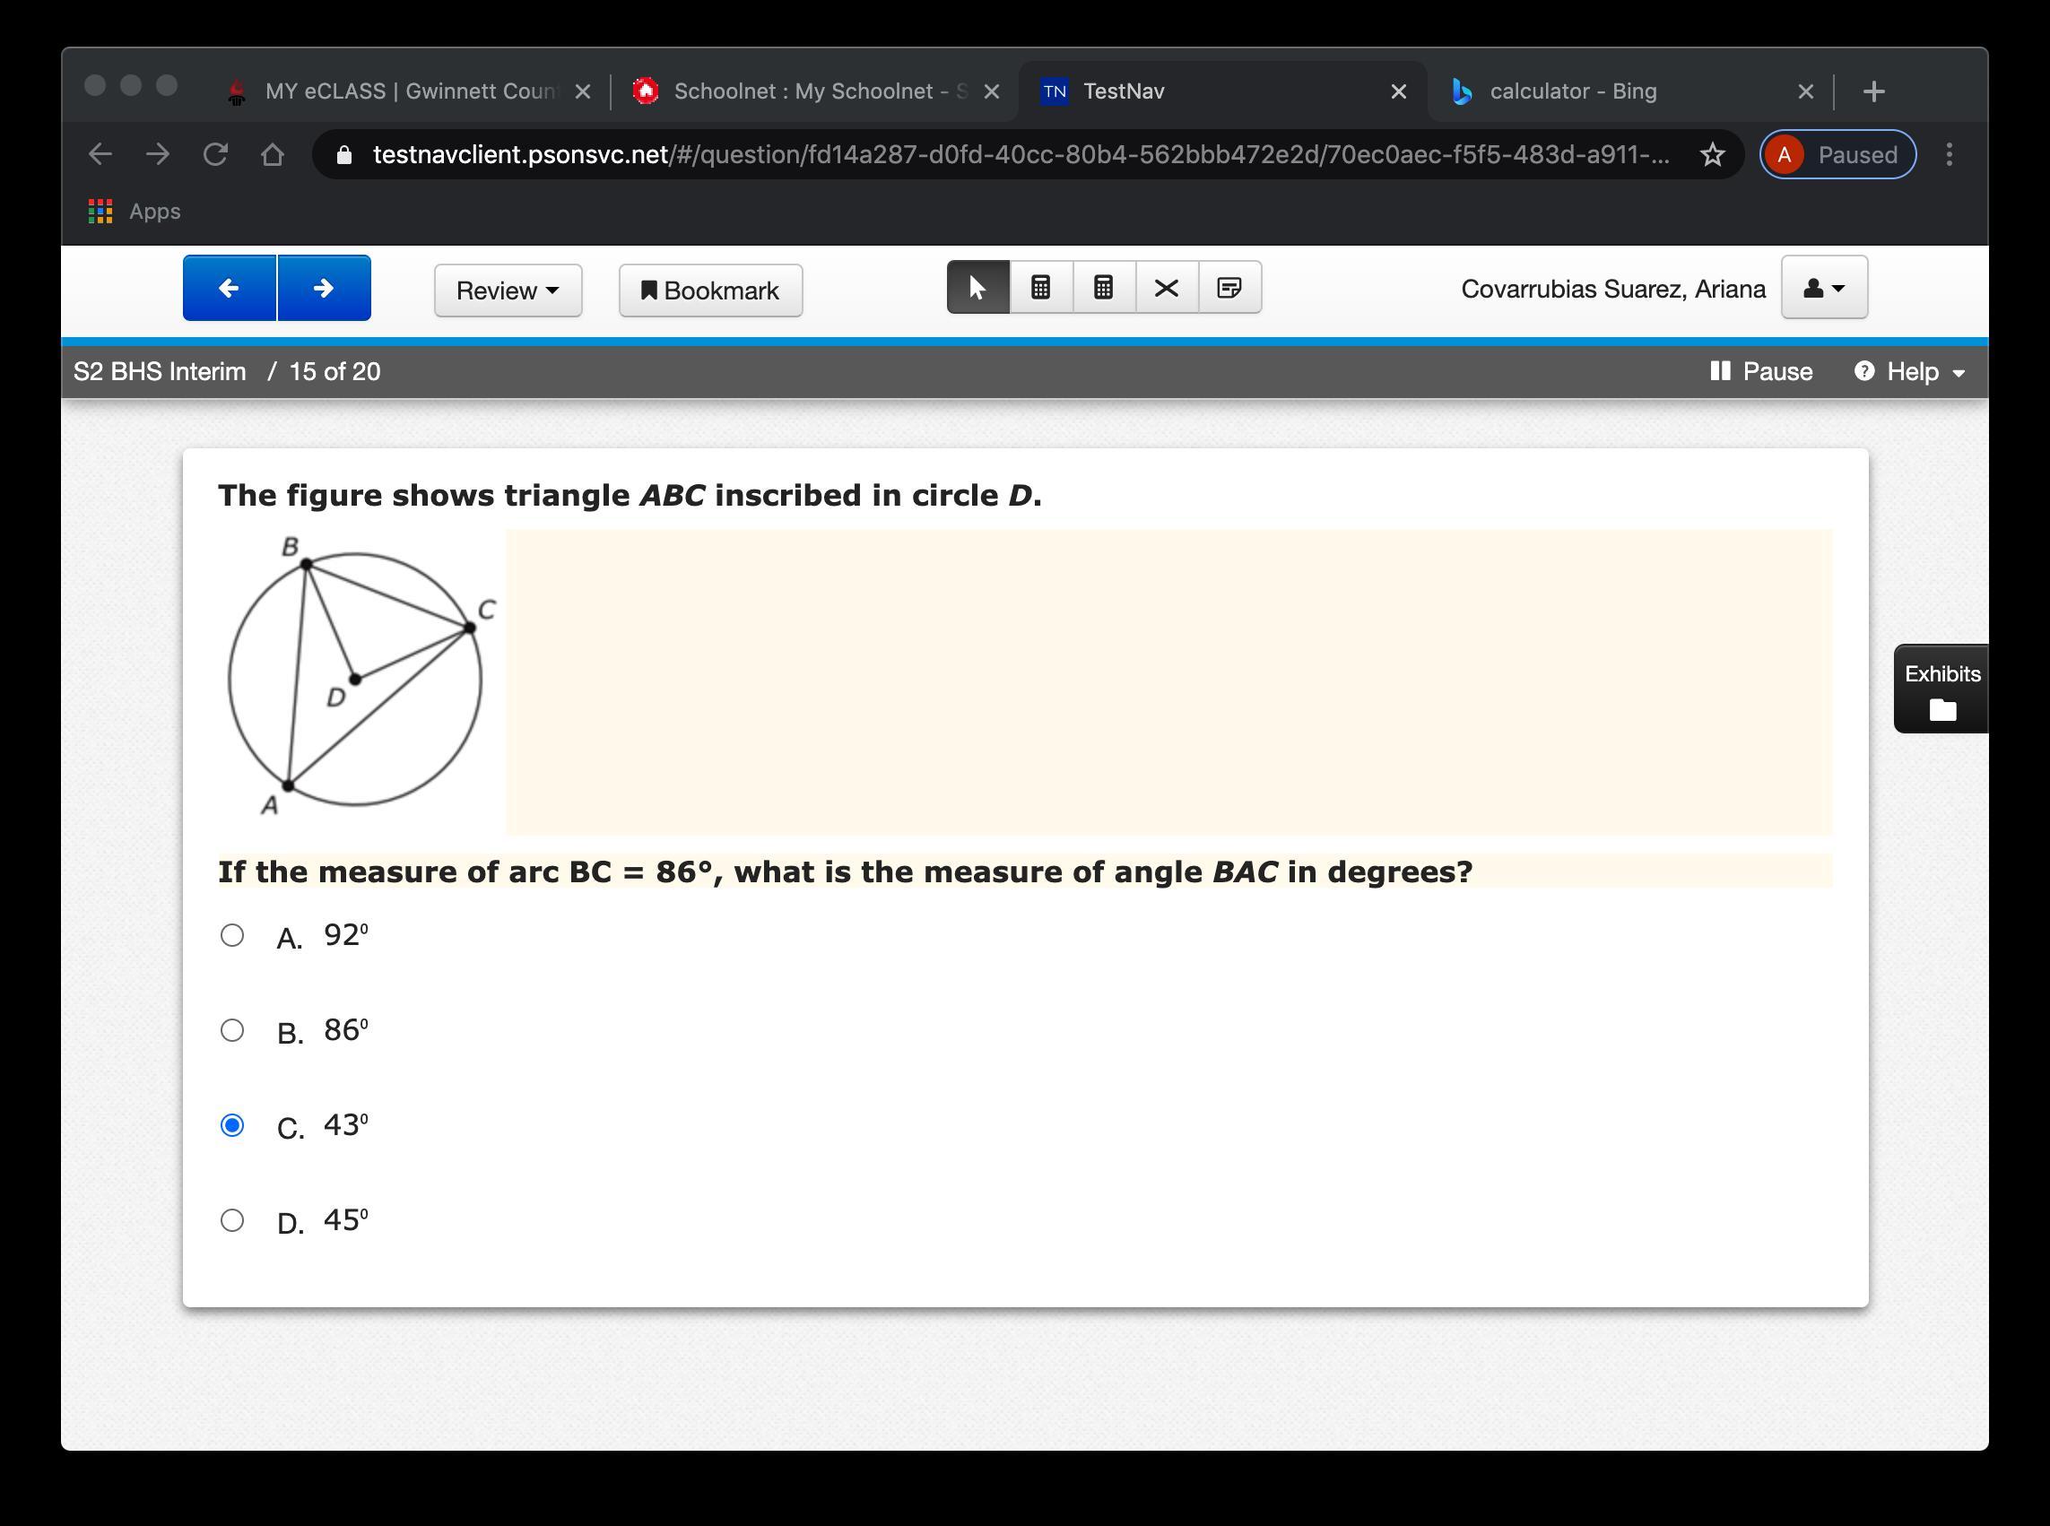Open the sticky notepad tool
This screenshot has height=1526, width=2050.
point(1229,288)
